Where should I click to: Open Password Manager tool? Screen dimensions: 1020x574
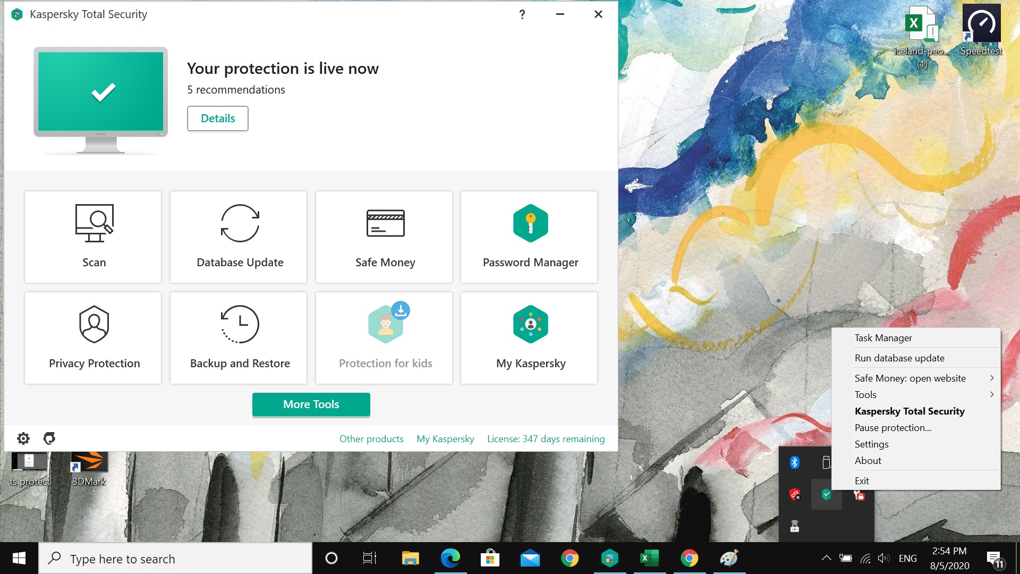coord(530,236)
